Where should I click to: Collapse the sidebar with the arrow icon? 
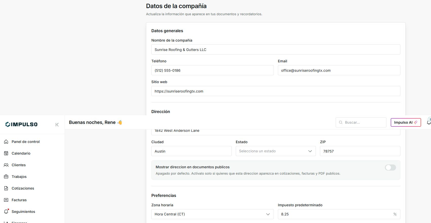(57, 124)
